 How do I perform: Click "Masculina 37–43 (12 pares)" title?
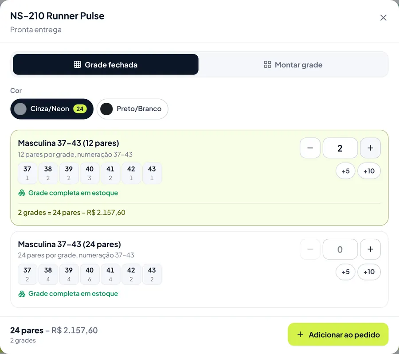[x=68, y=143]
